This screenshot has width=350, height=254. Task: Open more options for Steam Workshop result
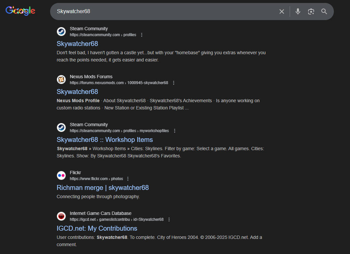tap(175, 131)
